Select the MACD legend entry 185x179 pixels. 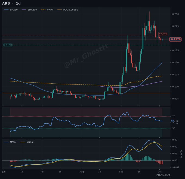10,142
